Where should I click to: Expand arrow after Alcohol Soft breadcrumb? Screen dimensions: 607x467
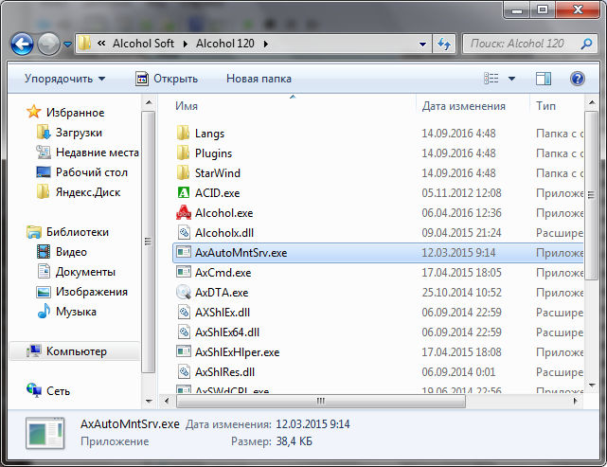185,44
